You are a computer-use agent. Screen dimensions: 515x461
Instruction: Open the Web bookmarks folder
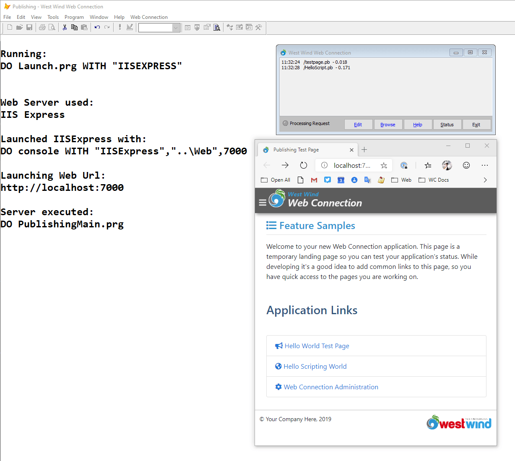point(401,180)
